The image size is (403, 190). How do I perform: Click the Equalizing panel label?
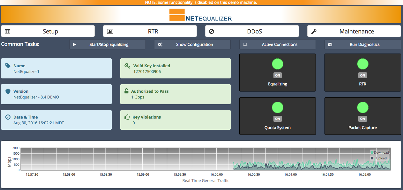click(x=278, y=84)
